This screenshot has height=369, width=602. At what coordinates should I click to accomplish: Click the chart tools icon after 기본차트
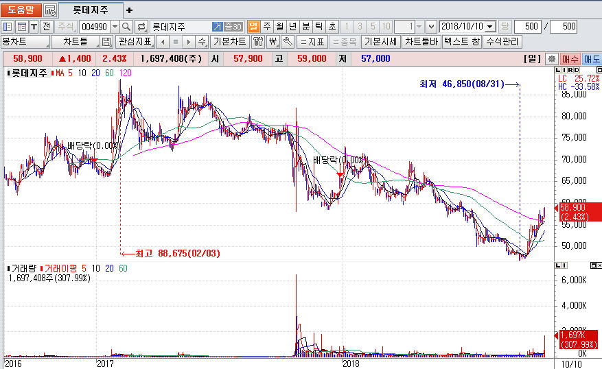tap(257, 42)
